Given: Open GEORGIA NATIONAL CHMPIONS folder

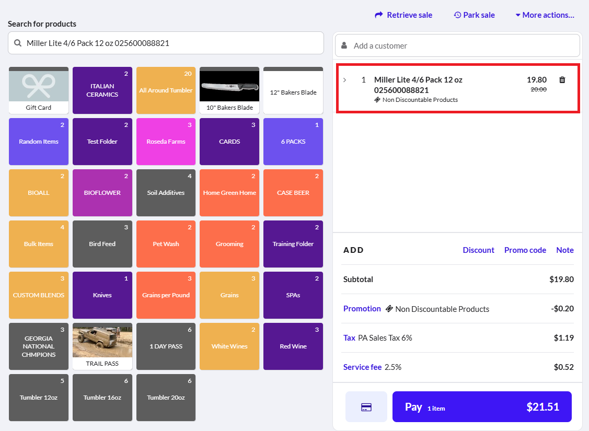Looking at the screenshot, I should pos(39,346).
